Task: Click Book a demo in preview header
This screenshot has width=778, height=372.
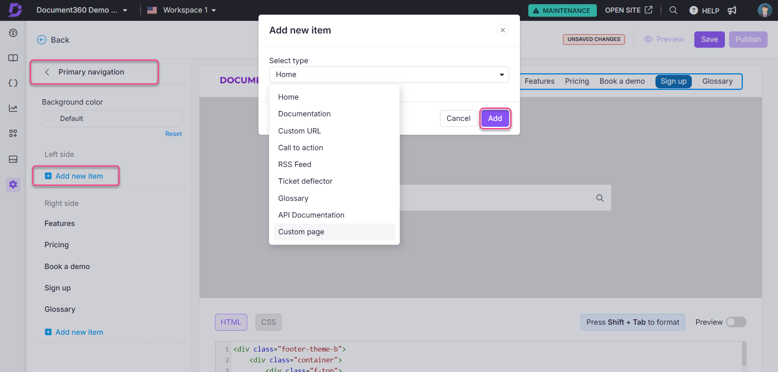Action: 622,81
